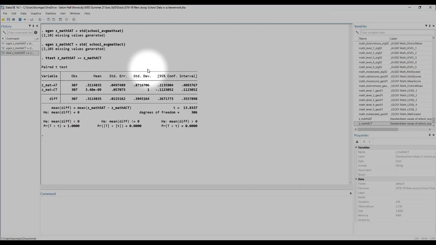Collapse the Variables section in Properties
This screenshot has width=436, height=245.
tap(356, 147)
